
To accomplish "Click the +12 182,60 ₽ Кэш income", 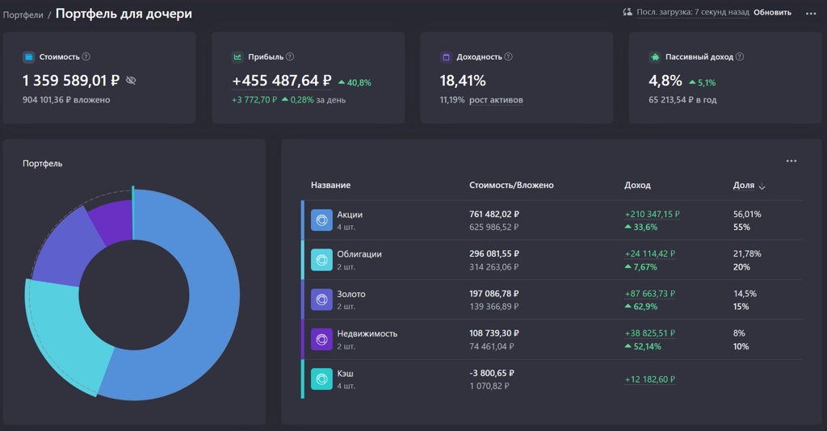I will coord(650,379).
